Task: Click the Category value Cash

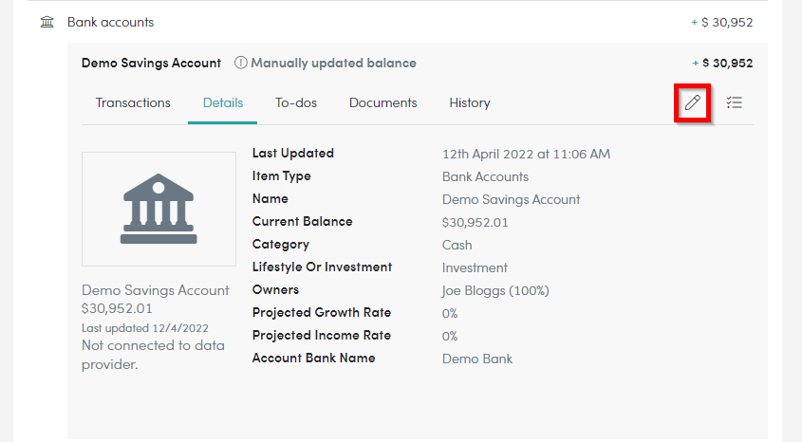Action: [x=457, y=246]
